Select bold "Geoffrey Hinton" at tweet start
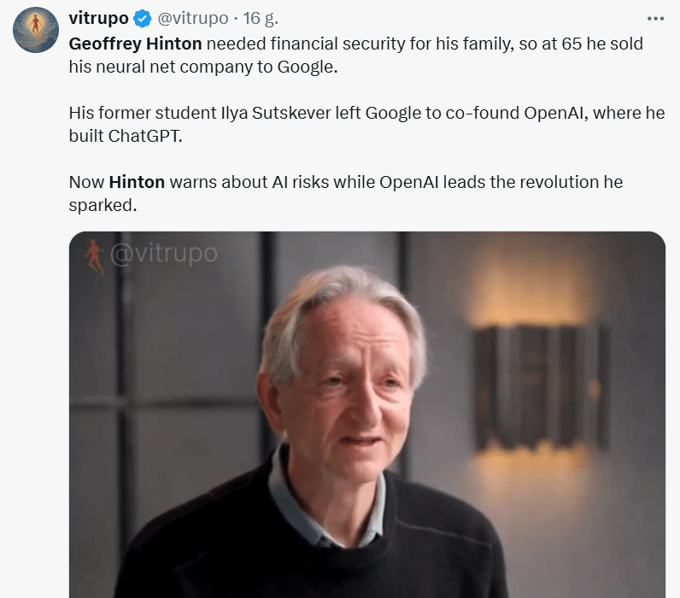 point(135,43)
